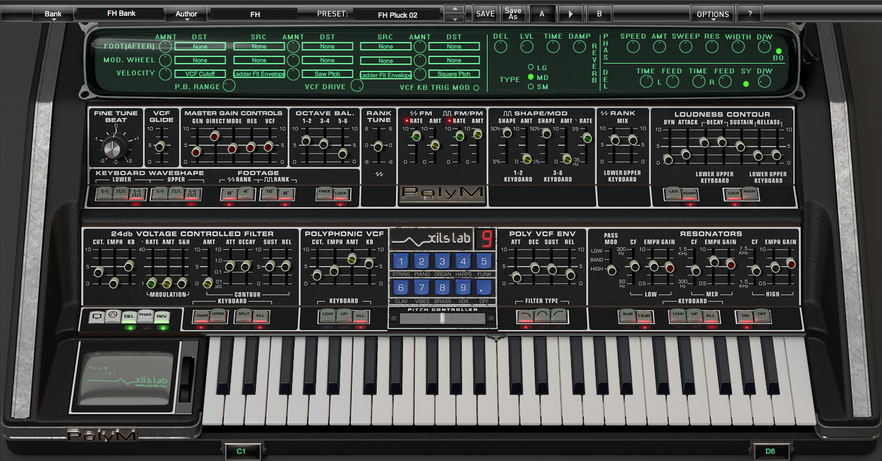882x461 pixels.
Task: Switch resonators ON button
Action: [745, 315]
